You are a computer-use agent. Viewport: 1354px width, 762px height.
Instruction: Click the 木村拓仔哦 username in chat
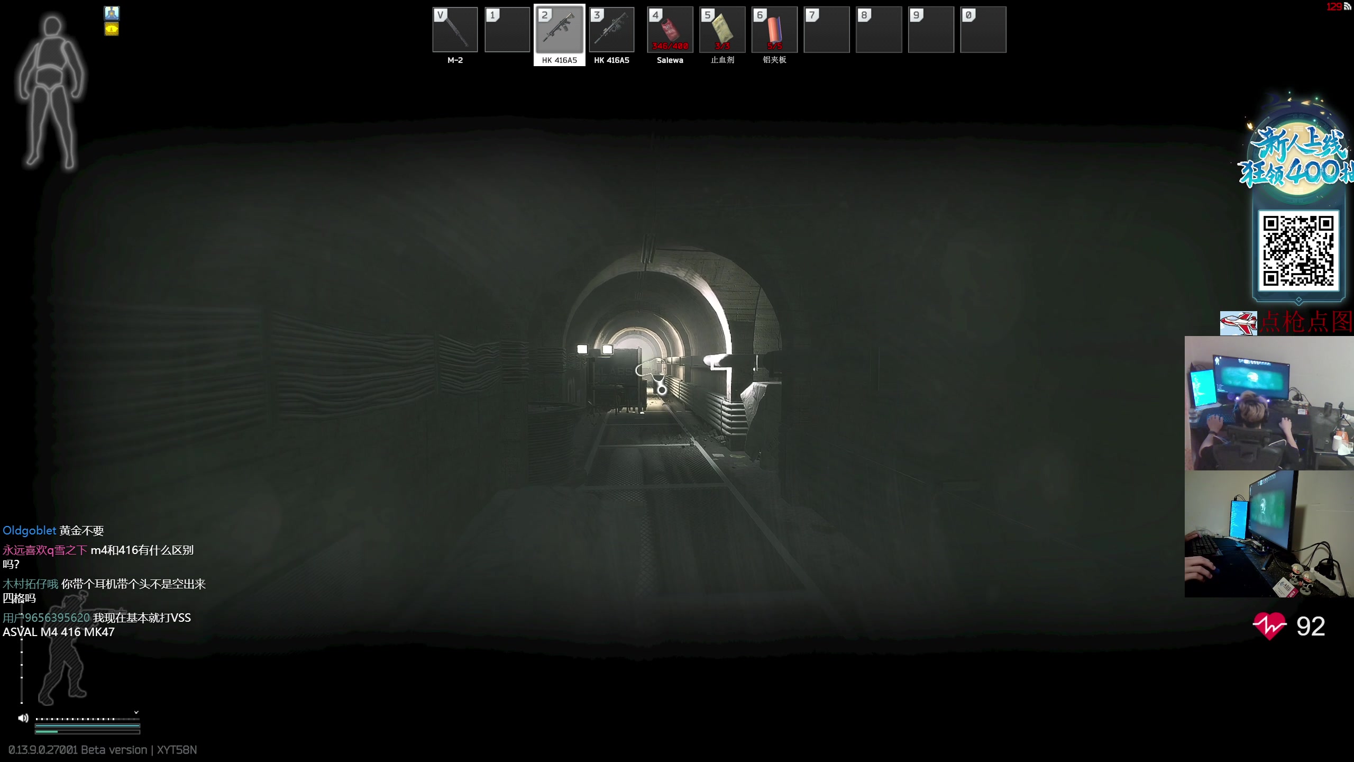pyautogui.click(x=31, y=584)
